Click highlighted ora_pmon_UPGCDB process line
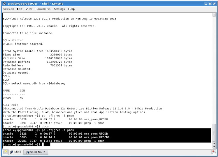 (56, 137)
